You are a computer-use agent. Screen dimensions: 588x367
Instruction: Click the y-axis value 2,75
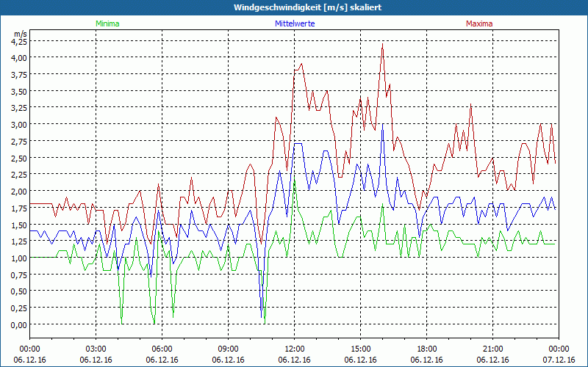tap(19, 142)
